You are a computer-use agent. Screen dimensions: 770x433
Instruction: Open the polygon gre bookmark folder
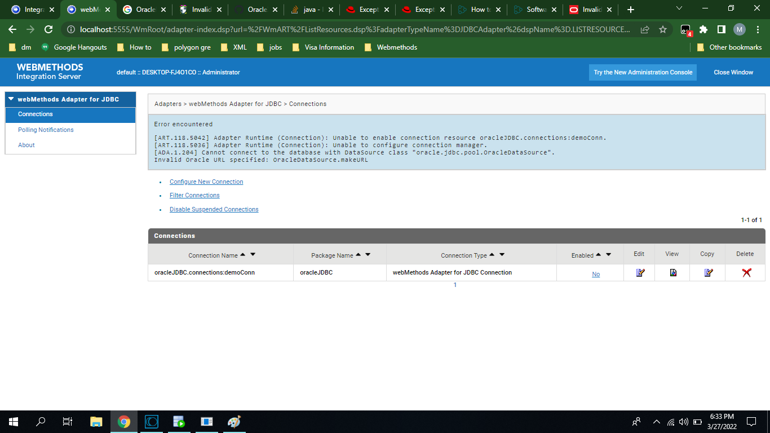(186, 47)
